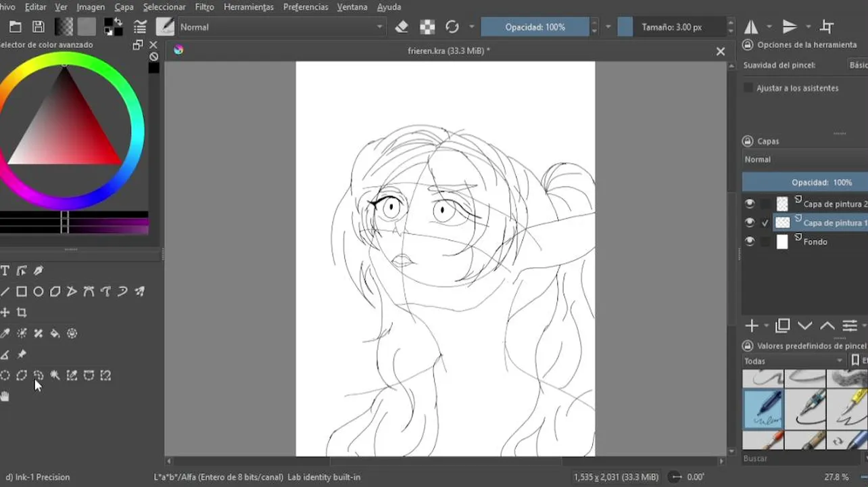The height and width of the screenshot is (487, 868).
Task: Click the Open file folder icon
Action: tap(16, 27)
